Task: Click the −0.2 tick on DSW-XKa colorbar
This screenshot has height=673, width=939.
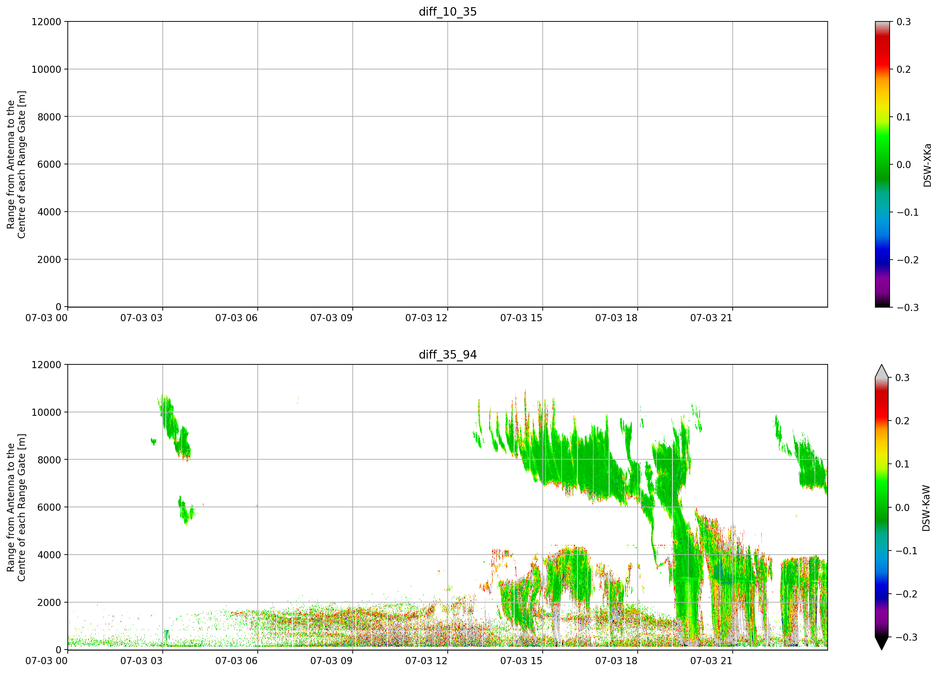Action: pyautogui.click(x=908, y=260)
